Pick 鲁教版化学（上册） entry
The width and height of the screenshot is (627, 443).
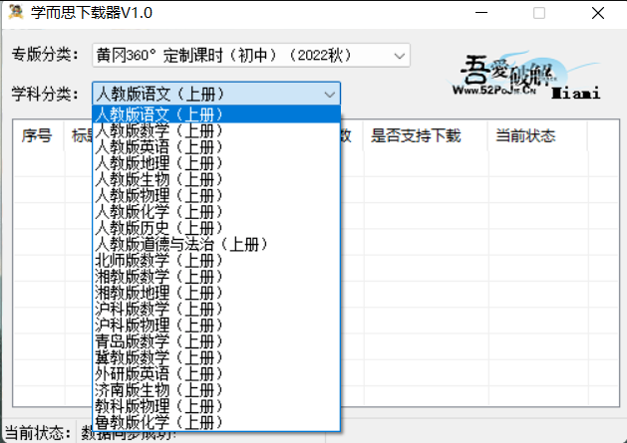click(x=216, y=422)
